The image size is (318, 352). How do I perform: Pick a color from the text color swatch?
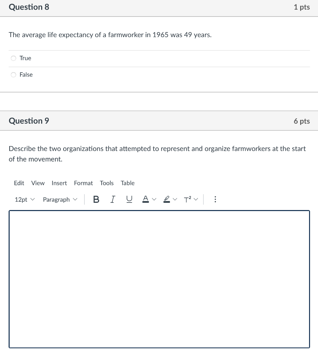click(146, 199)
